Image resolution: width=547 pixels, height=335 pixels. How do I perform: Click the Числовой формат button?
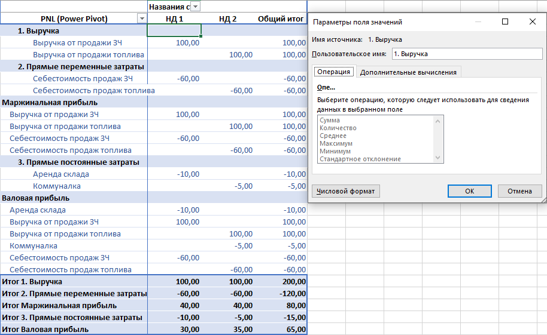point(346,191)
